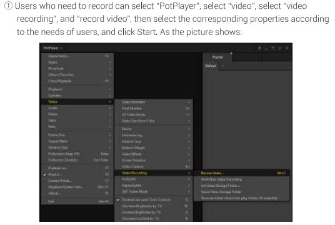Expand the Skins submenu

(77, 120)
